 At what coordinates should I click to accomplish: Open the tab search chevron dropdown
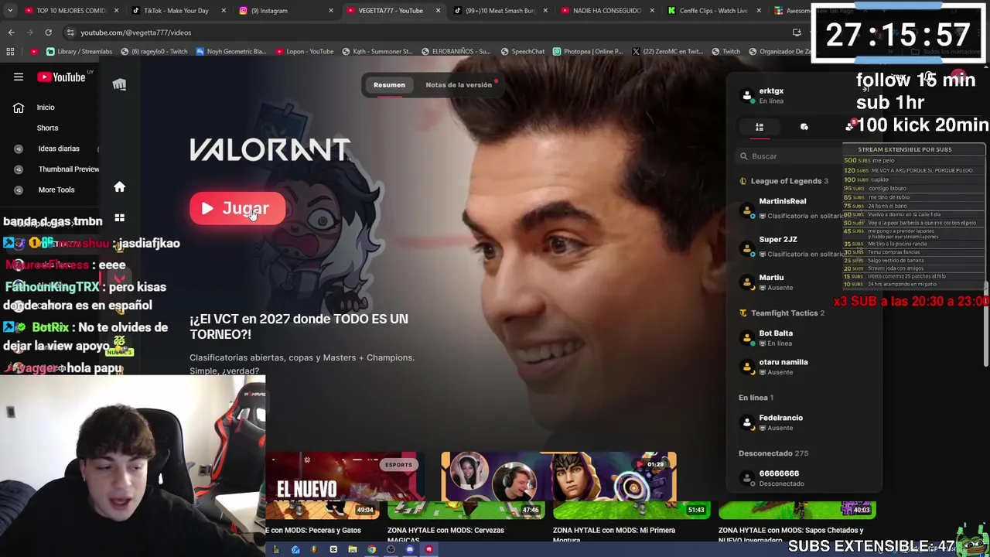[x=10, y=11]
